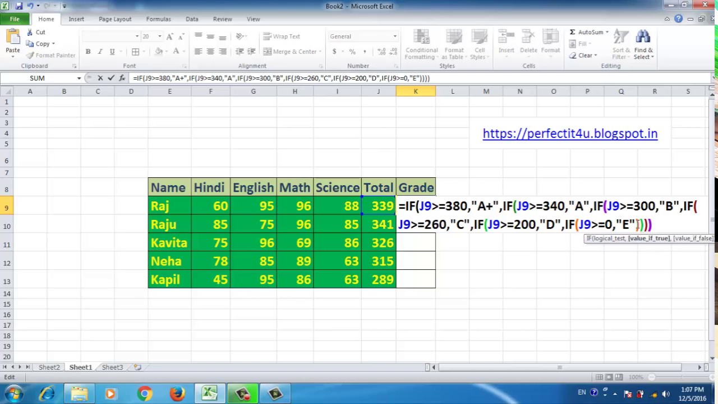This screenshot has width=718, height=404.
Task: Open Format as Table gallery
Action: pos(453,45)
